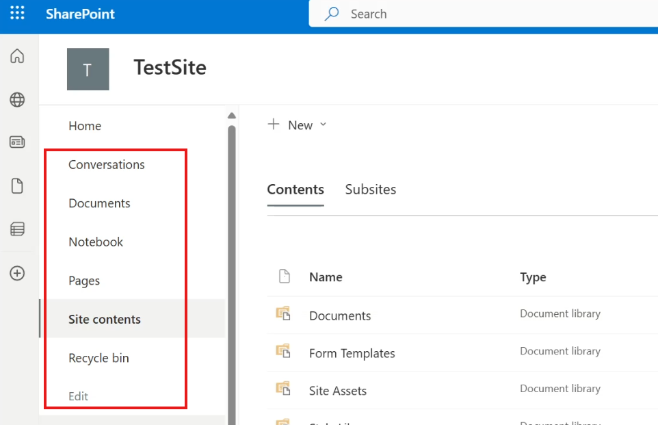Image resolution: width=658 pixels, height=425 pixels.
Task: Open the News icon in app bar
Action: click(17, 142)
